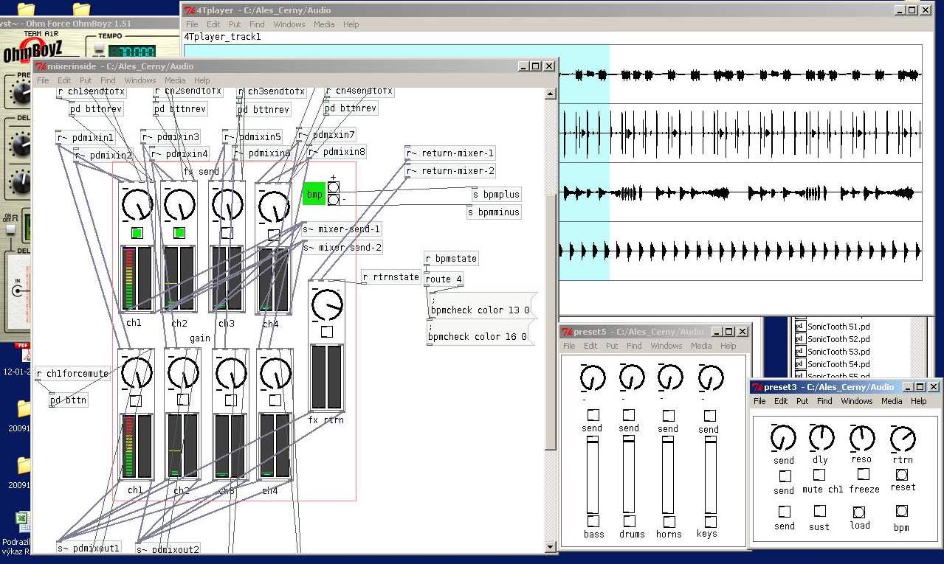Viewport: 944px width, 564px height.
Task: Click the fx rtrn knob in mixer
Action: click(326, 304)
